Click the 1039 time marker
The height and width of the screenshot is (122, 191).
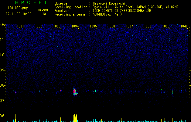(166, 26)
